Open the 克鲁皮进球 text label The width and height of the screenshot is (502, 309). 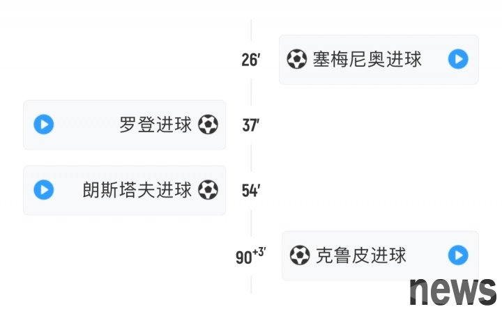coord(361,255)
